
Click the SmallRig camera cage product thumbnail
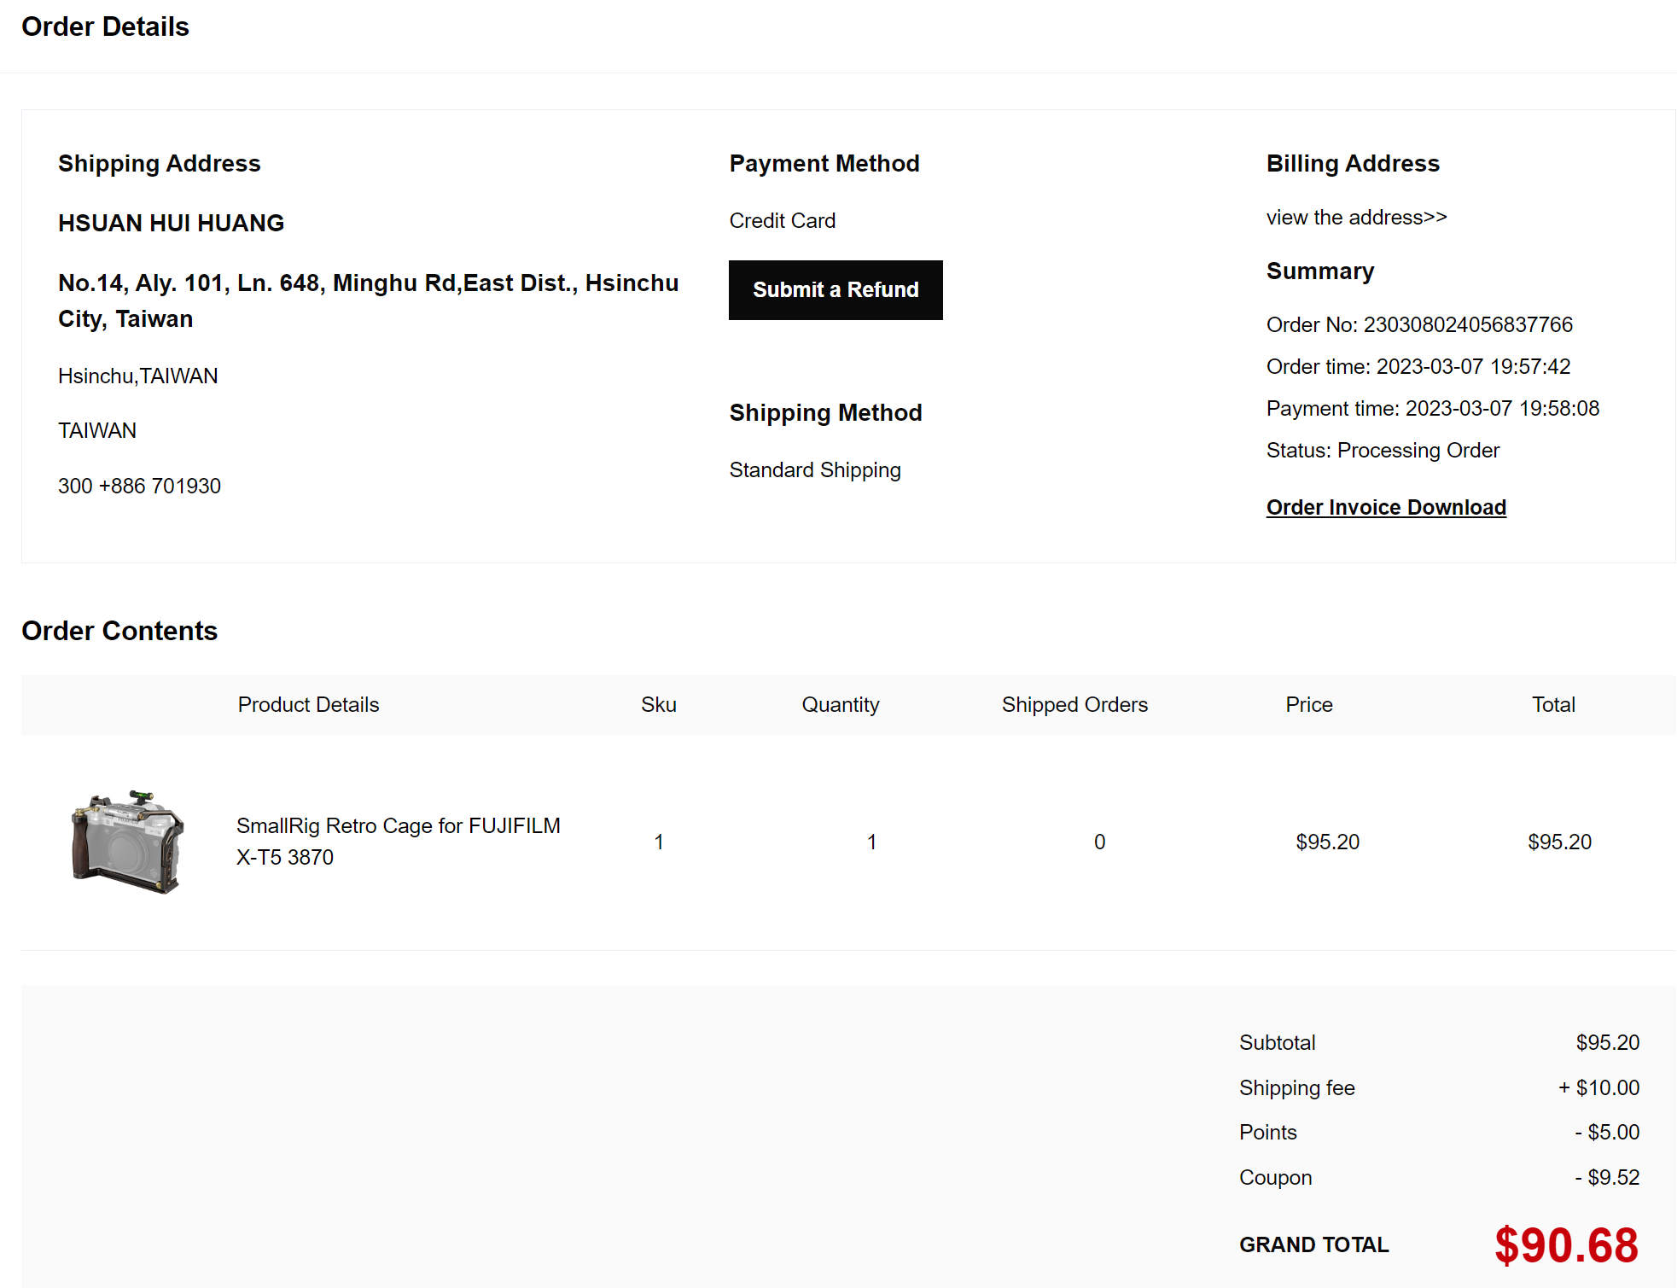(127, 842)
